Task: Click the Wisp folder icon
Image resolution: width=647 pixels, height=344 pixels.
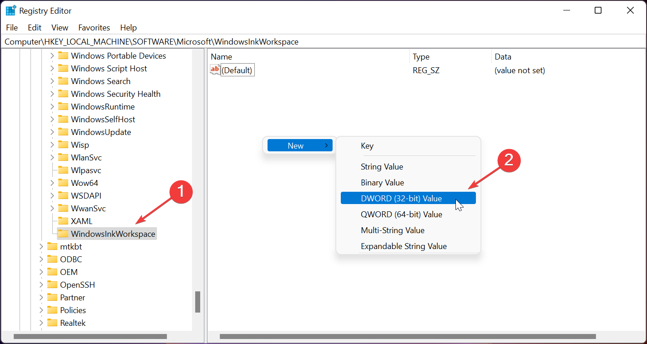Action: pos(63,145)
